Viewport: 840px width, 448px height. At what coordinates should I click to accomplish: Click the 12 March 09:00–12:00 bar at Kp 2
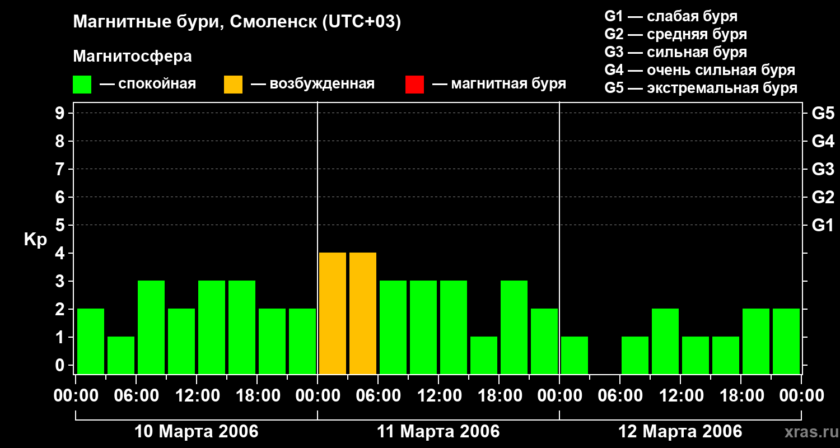click(665, 342)
